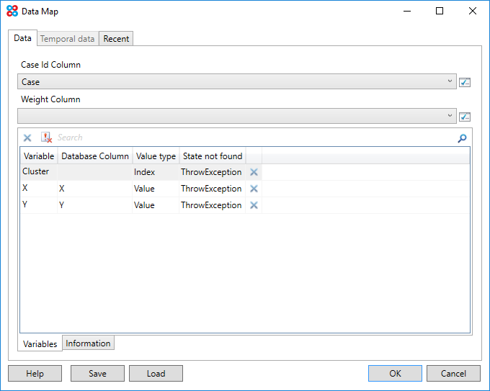Remove the X variable row mapping

pyautogui.click(x=254, y=189)
